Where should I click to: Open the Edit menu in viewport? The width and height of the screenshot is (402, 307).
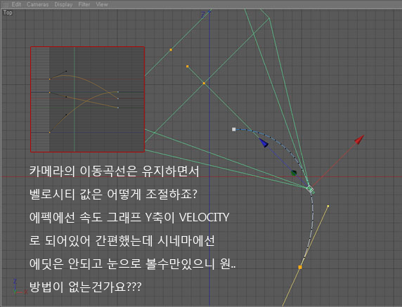(16, 4)
